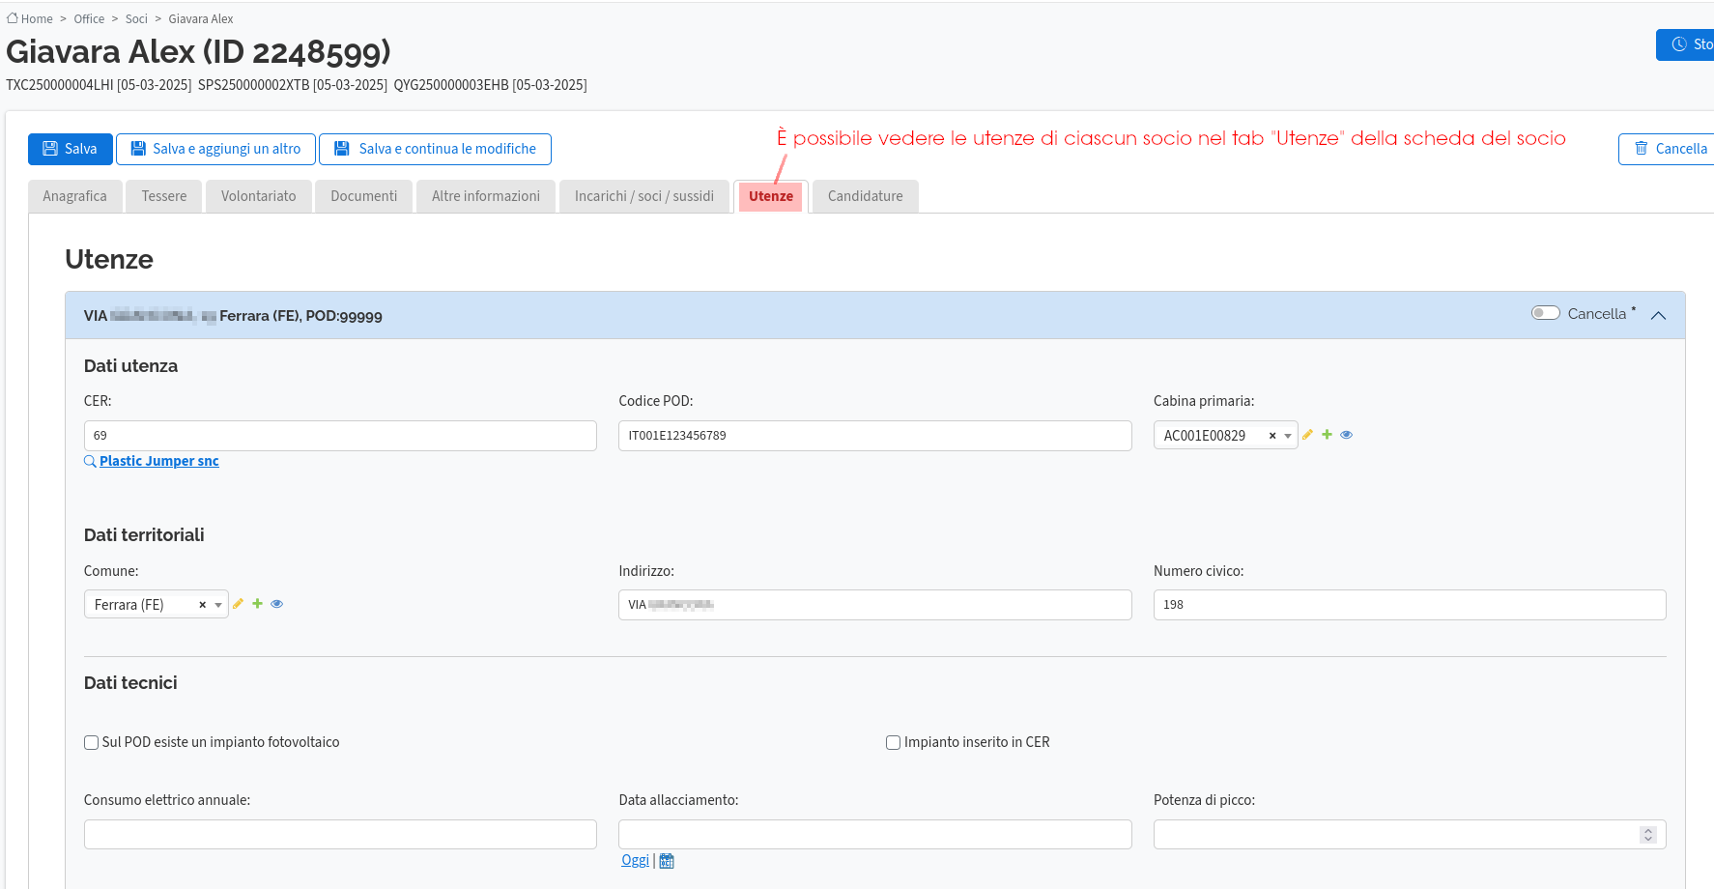1714x889 pixels.
Task: Go to Office in the breadcrumb
Action: click(x=89, y=18)
